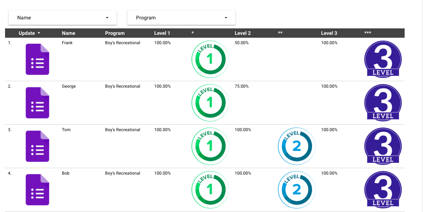Image resolution: width=423 pixels, height=212 pixels.
Task: Select George's Level 1 green badge
Action: (x=210, y=102)
